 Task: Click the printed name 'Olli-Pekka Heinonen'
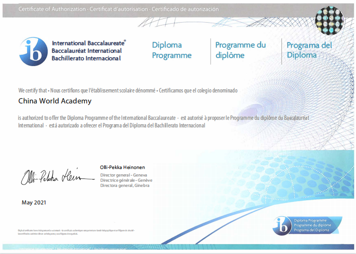pyautogui.click(x=122, y=168)
